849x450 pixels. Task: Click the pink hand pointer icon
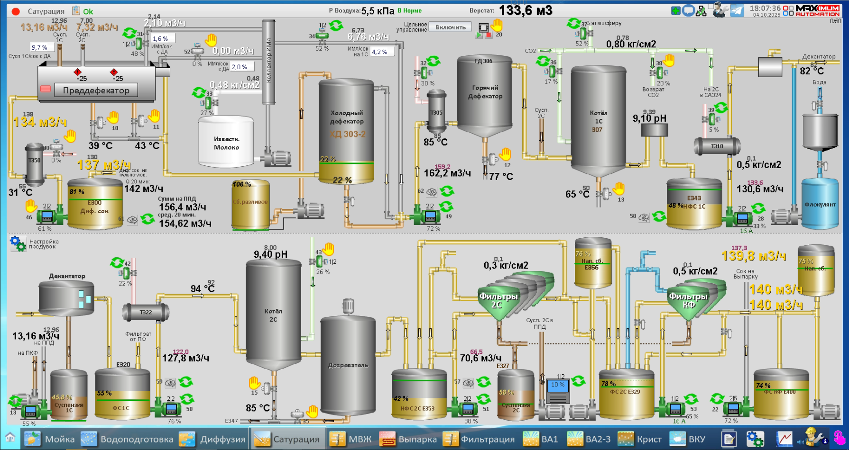pyautogui.click(x=839, y=438)
